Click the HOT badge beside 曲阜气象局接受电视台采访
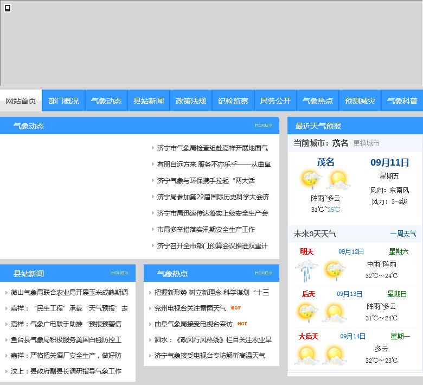The height and width of the screenshot is (385, 423). 242,324
